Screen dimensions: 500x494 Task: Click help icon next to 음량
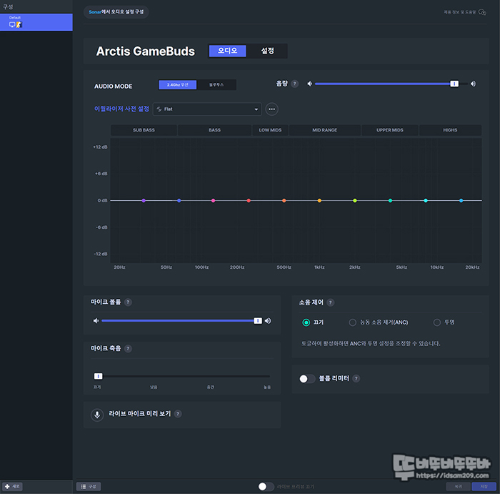[x=295, y=84]
